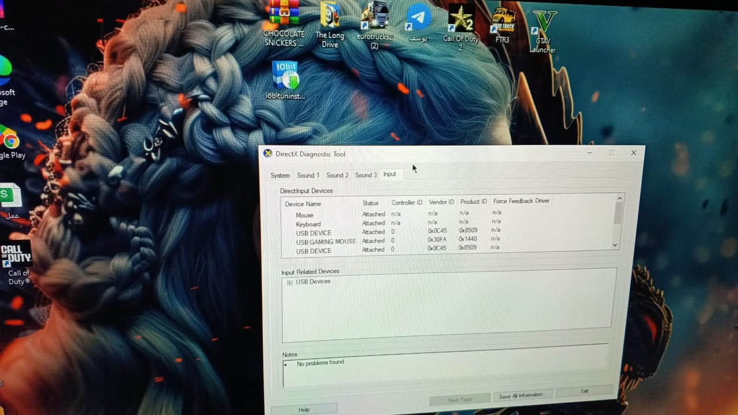Click the Status column header
The image size is (738, 415).
(x=370, y=203)
